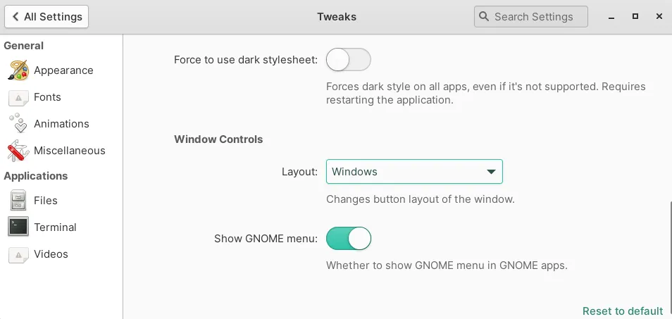Focus the Search Settings field
This screenshot has height=319, width=672.
[533, 17]
